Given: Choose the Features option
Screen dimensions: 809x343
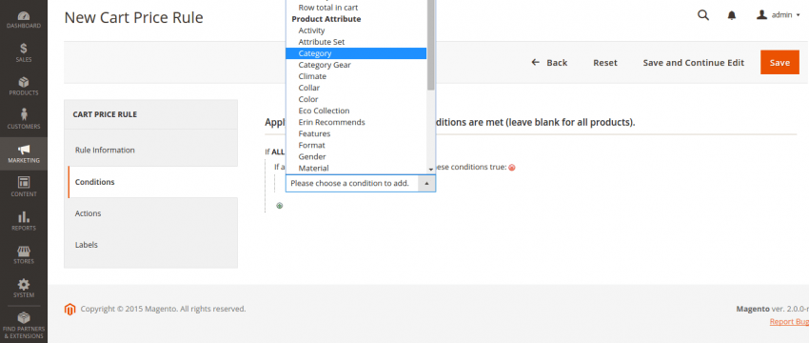Looking at the screenshot, I should tap(314, 133).
